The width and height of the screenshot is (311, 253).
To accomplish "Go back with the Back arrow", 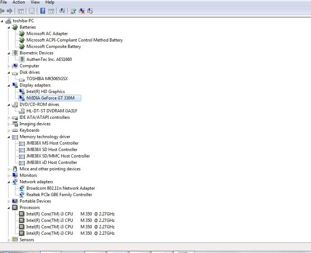I will 2,11.
